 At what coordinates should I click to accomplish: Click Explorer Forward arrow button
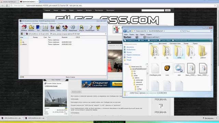tap(128, 31)
